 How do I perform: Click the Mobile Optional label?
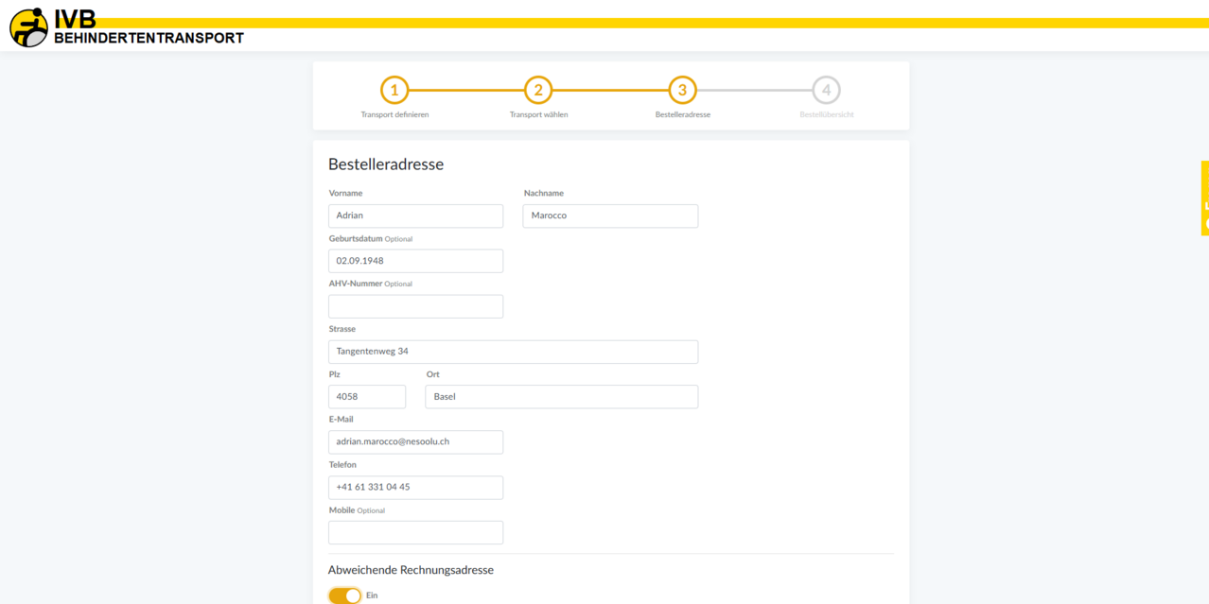pyautogui.click(x=357, y=510)
